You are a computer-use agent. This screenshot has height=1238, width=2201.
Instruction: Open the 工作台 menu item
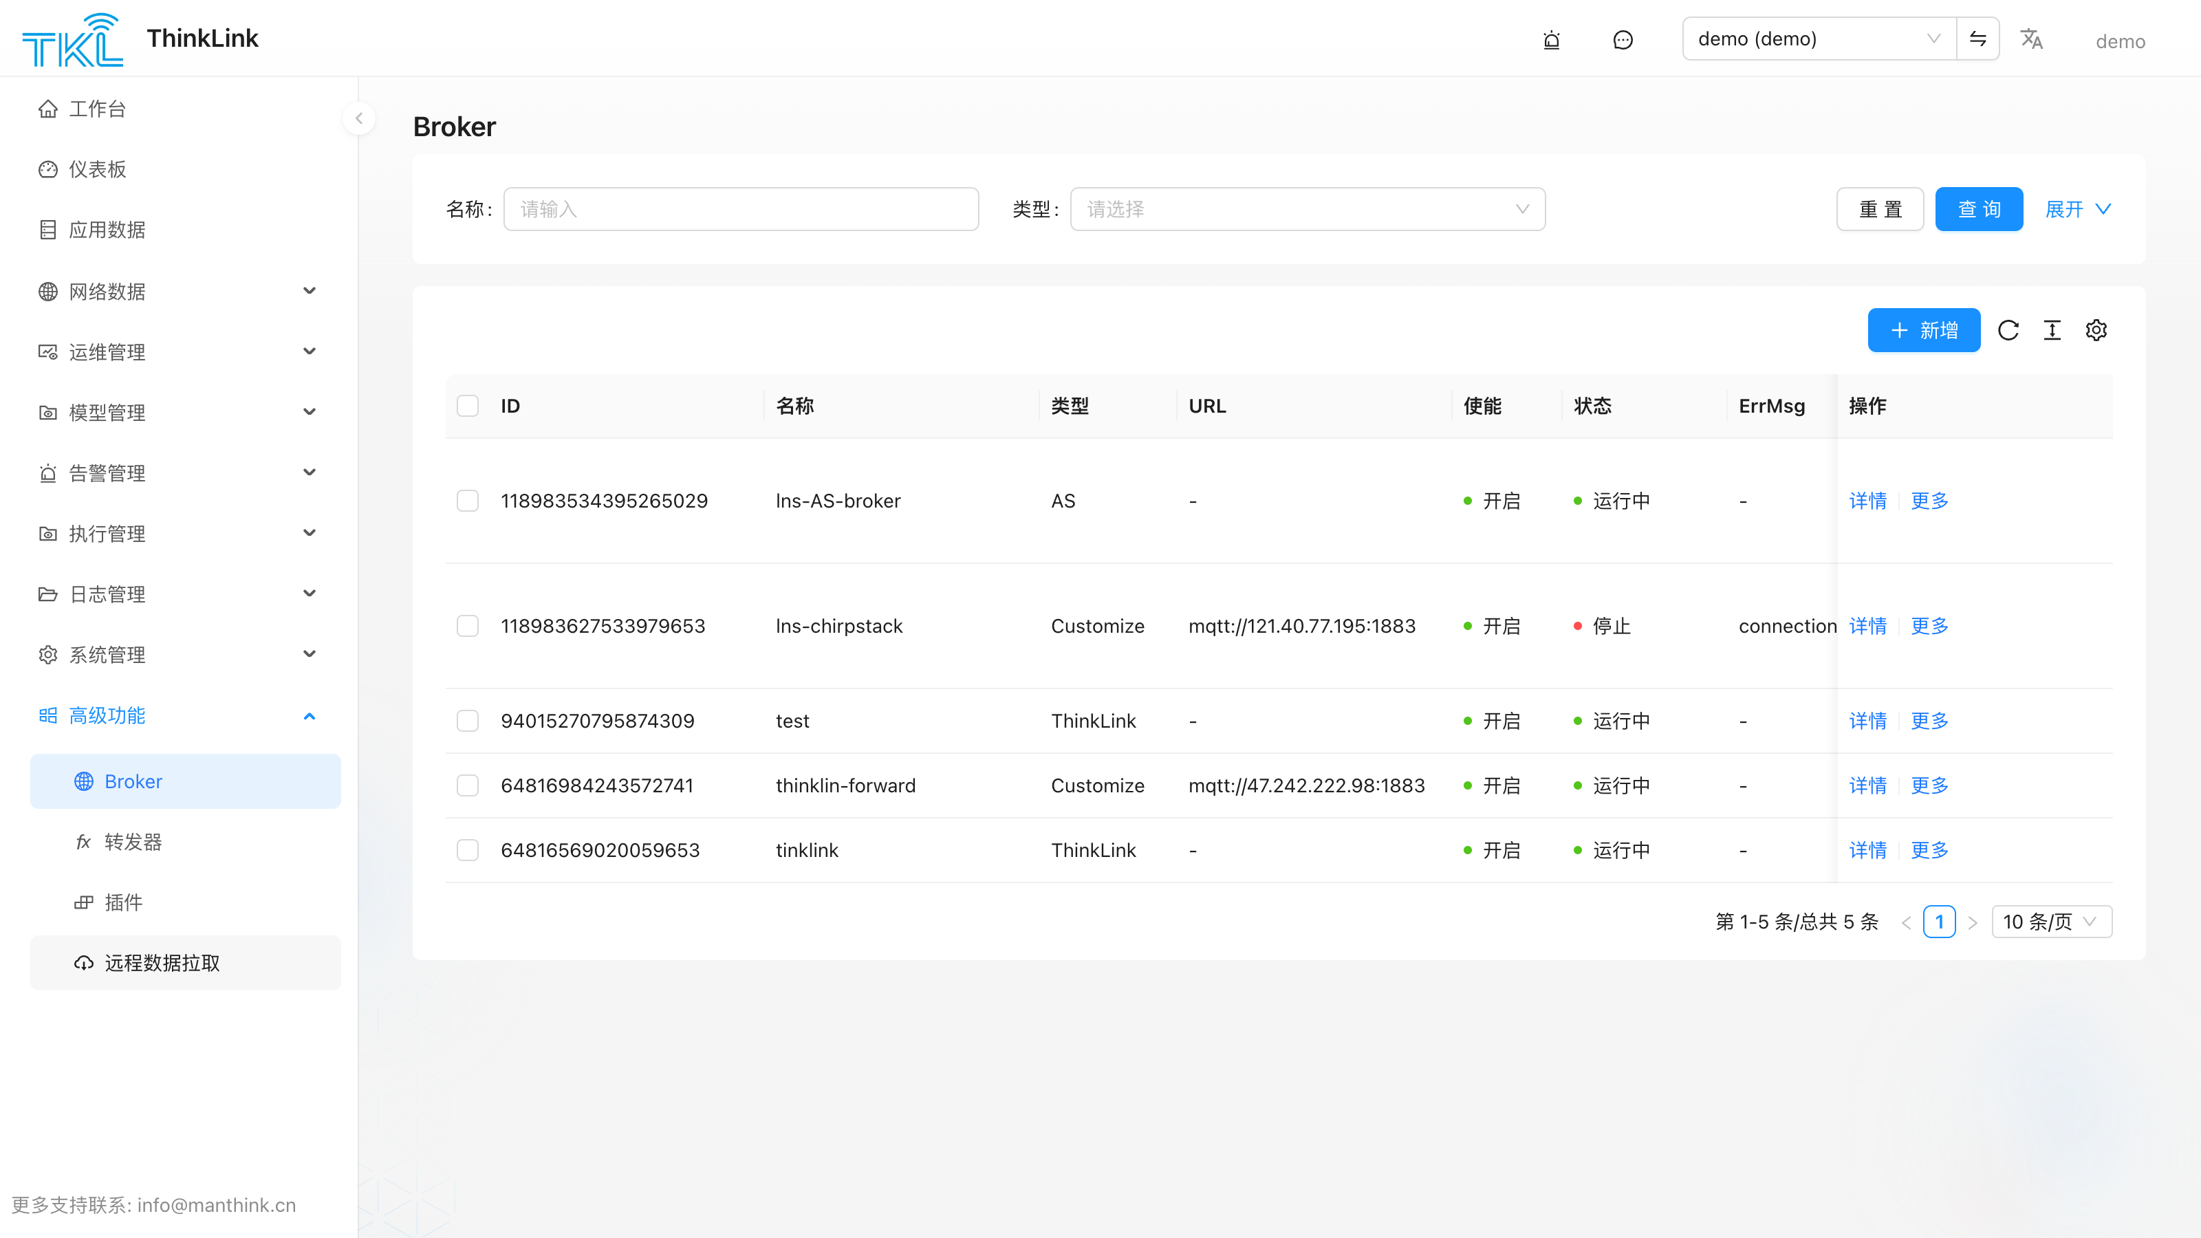(x=186, y=109)
